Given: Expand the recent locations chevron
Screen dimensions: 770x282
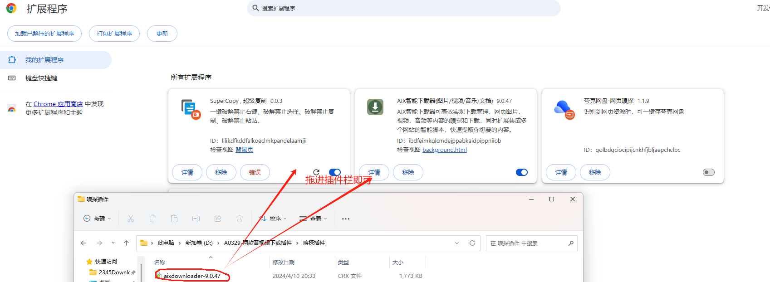Looking at the screenshot, I should (x=113, y=243).
